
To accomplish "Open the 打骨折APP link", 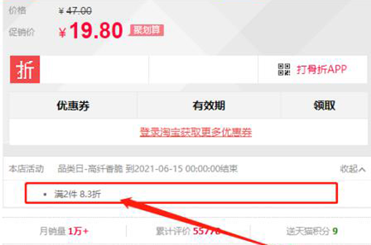I will point(321,69).
